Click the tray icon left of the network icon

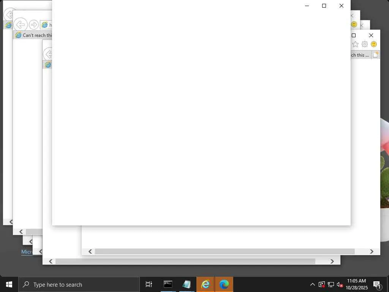pyautogui.click(x=321, y=284)
